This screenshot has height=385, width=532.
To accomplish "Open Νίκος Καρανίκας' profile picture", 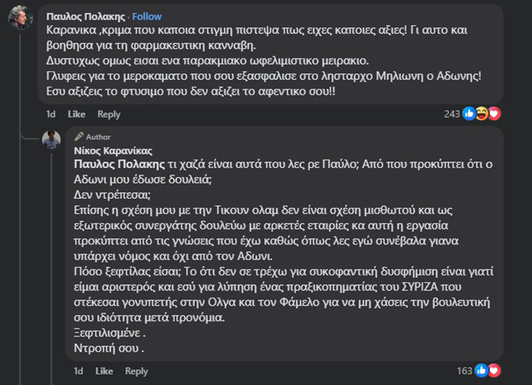I will [51, 139].
